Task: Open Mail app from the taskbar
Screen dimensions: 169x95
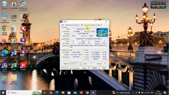Action: click(75, 93)
